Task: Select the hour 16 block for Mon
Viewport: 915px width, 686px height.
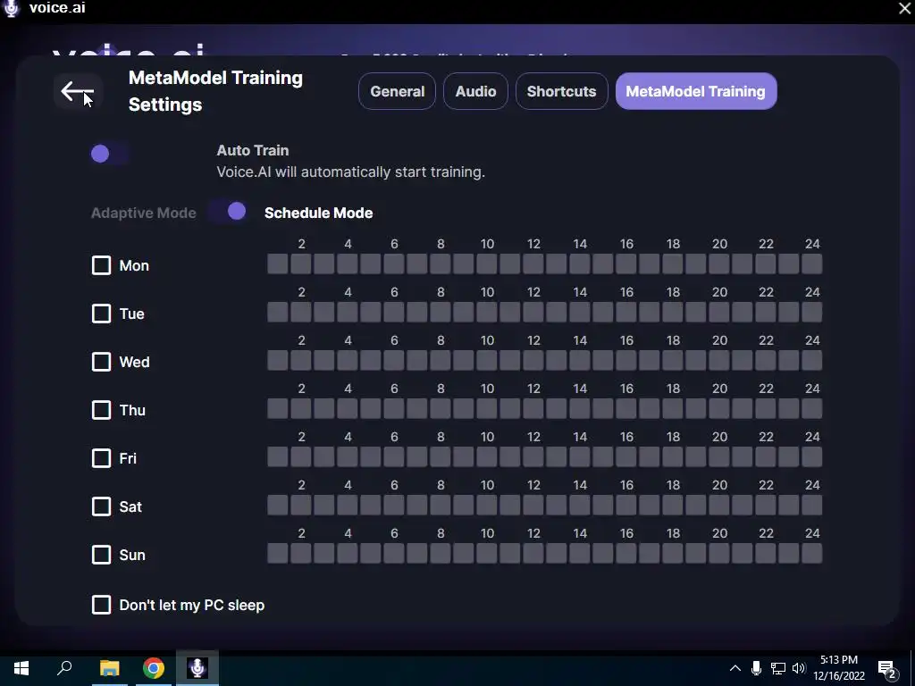Action: click(x=626, y=264)
